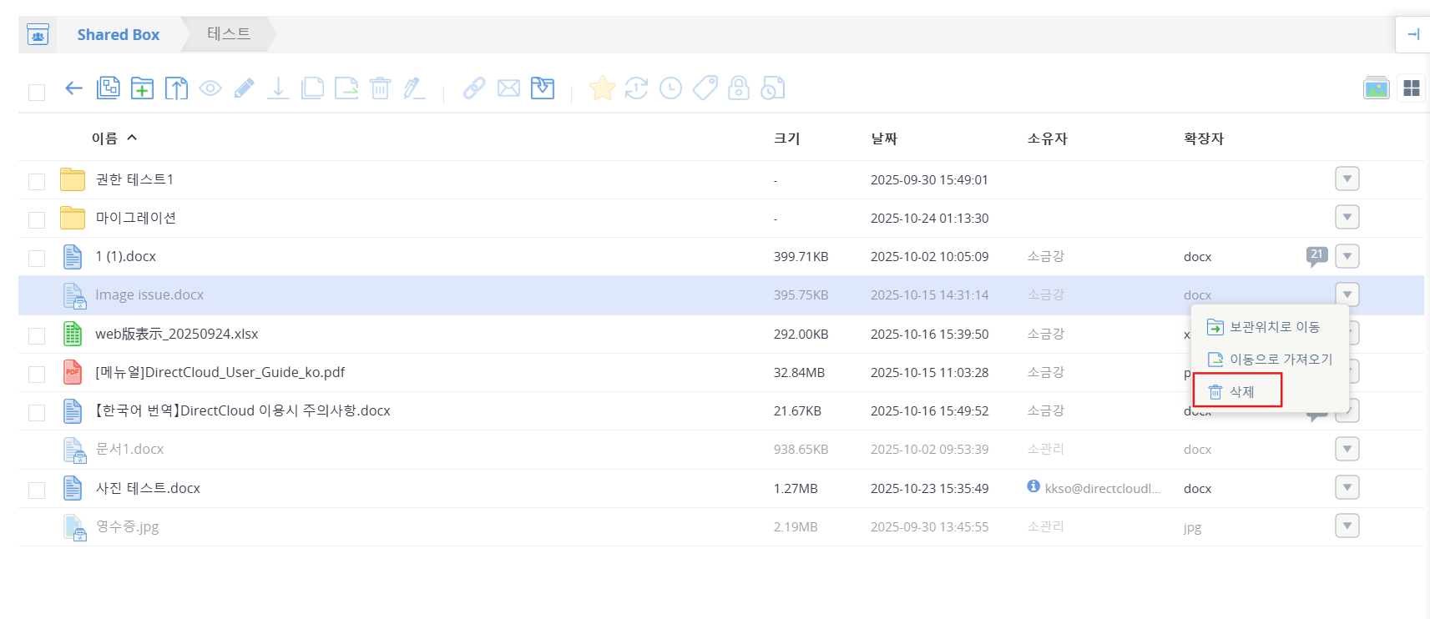Open the row dropdown for 사진 테스트.docx
This screenshot has width=1430, height=619.
[x=1347, y=488]
